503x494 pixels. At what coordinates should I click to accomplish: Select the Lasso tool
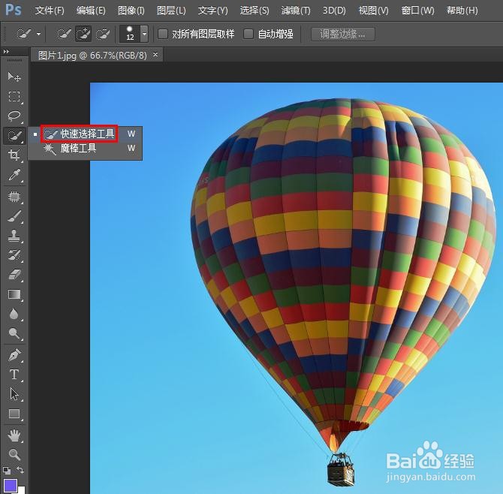[x=14, y=116]
